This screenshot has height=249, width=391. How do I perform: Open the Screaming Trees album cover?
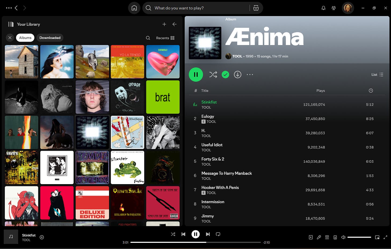click(21, 168)
